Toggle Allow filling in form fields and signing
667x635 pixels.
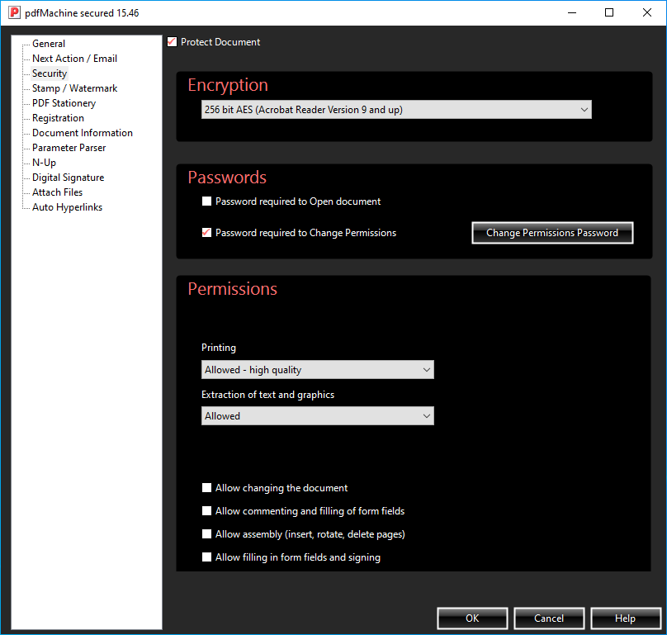point(207,557)
